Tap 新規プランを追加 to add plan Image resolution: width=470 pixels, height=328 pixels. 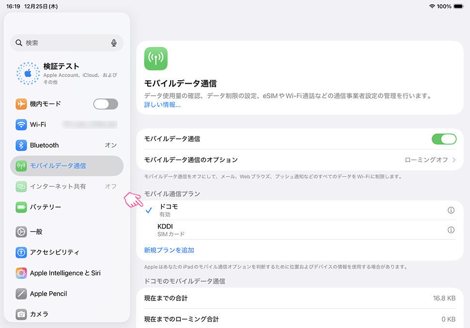(169, 250)
